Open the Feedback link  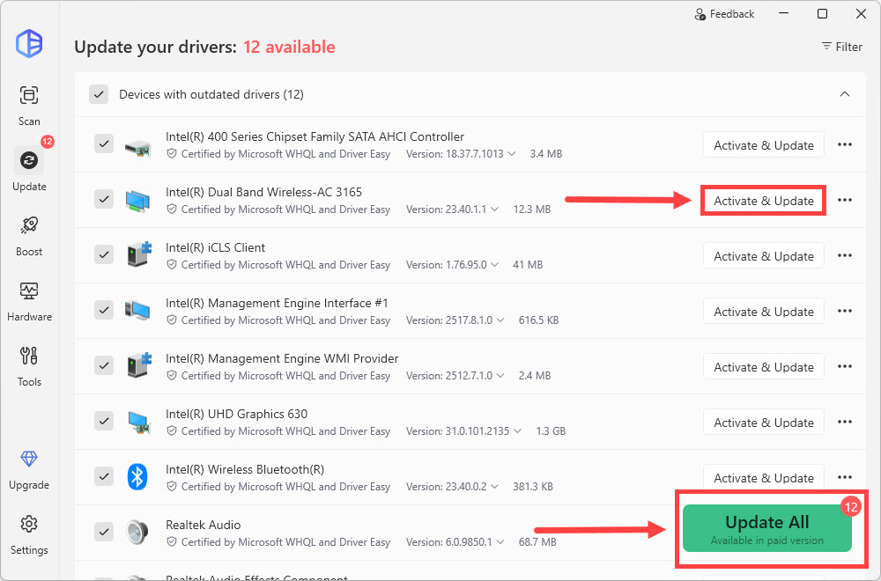(x=724, y=14)
